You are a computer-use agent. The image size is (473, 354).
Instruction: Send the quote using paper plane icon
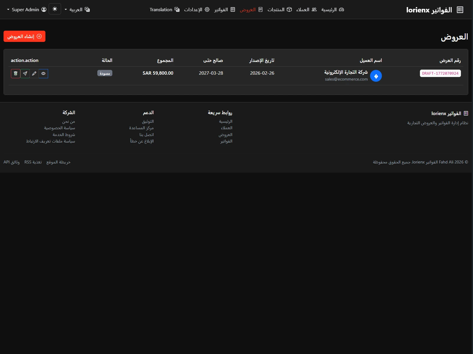pyautogui.click(x=25, y=73)
